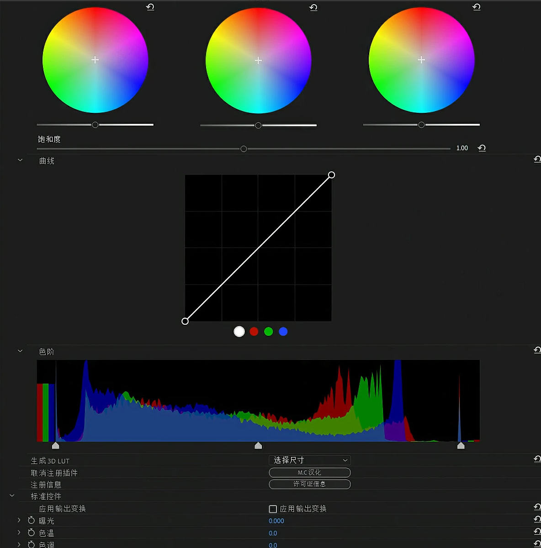This screenshot has width=541, height=548.
Task: Click the third wheel's brightness slider handle
Action: coord(421,125)
